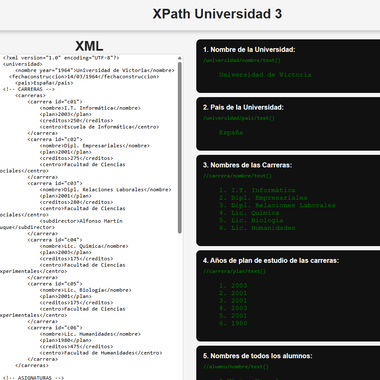380x380 pixels.
Task: Click heading 4. Años de plan de estudio
Action: click(271, 261)
